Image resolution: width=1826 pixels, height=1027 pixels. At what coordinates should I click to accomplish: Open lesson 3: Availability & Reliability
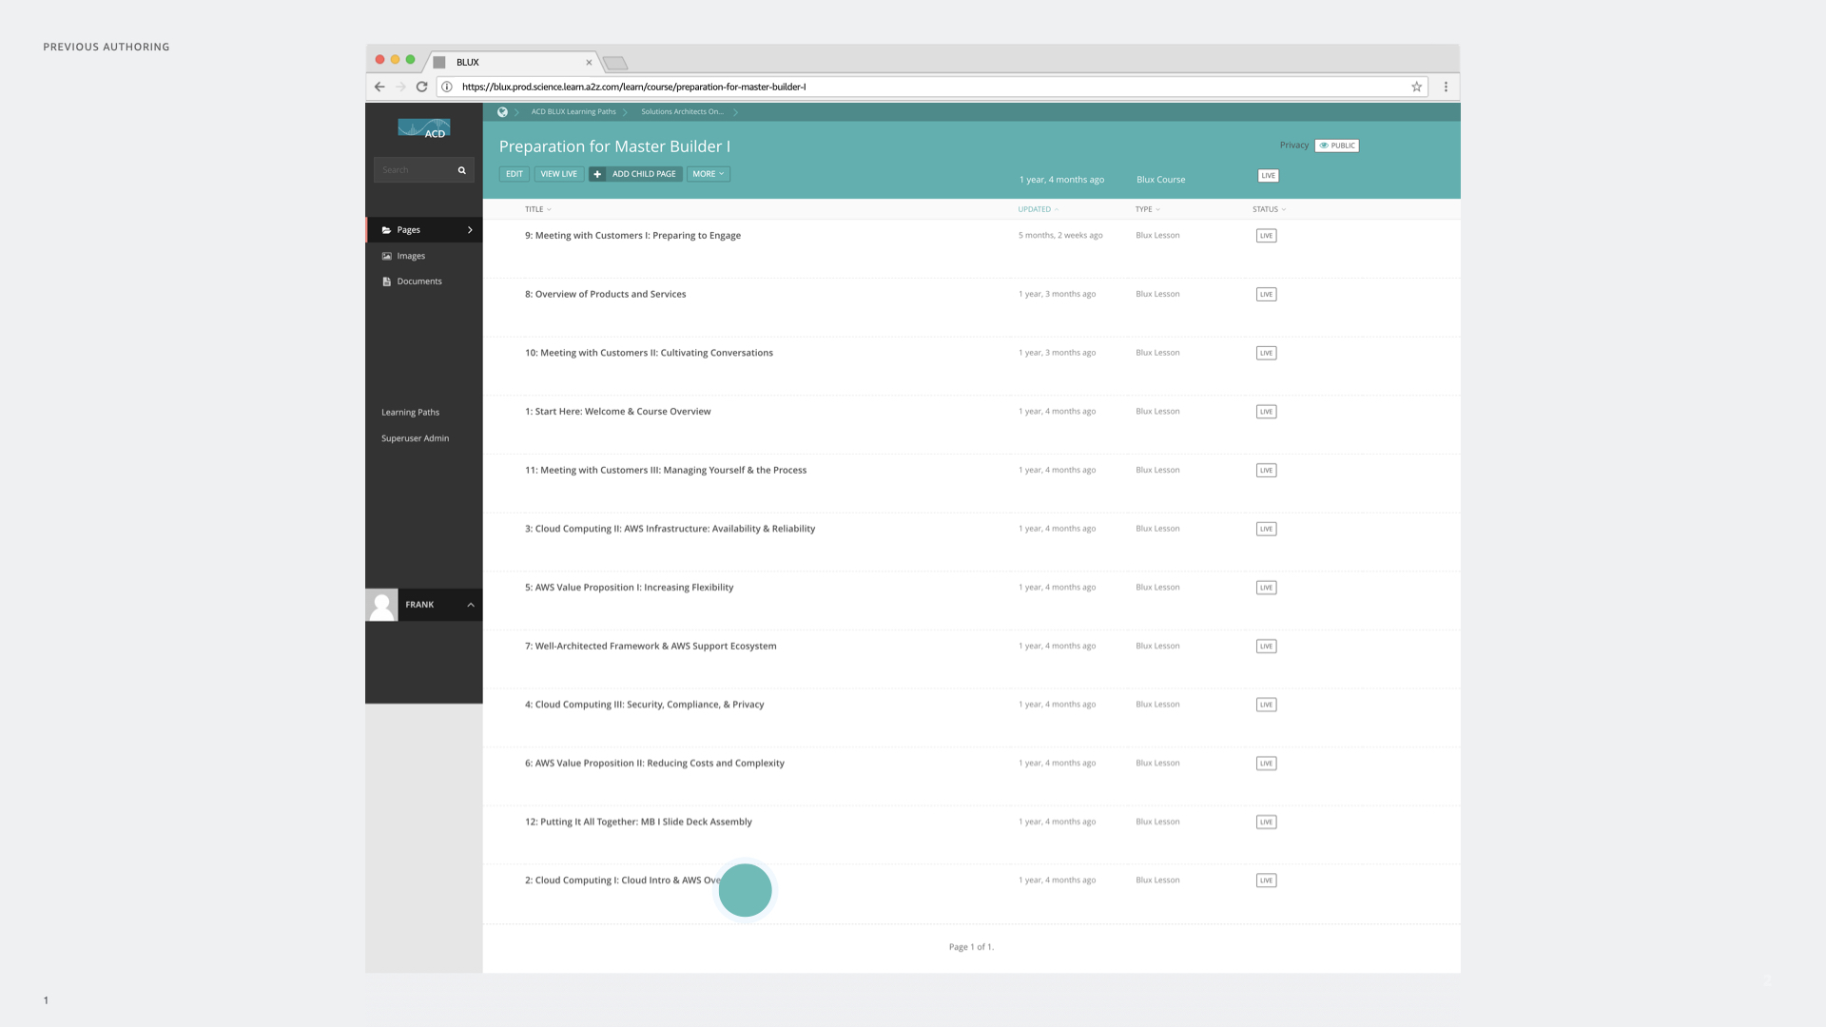coord(670,529)
